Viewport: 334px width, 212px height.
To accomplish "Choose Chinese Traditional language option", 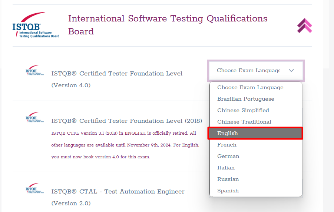I will [x=244, y=122].
